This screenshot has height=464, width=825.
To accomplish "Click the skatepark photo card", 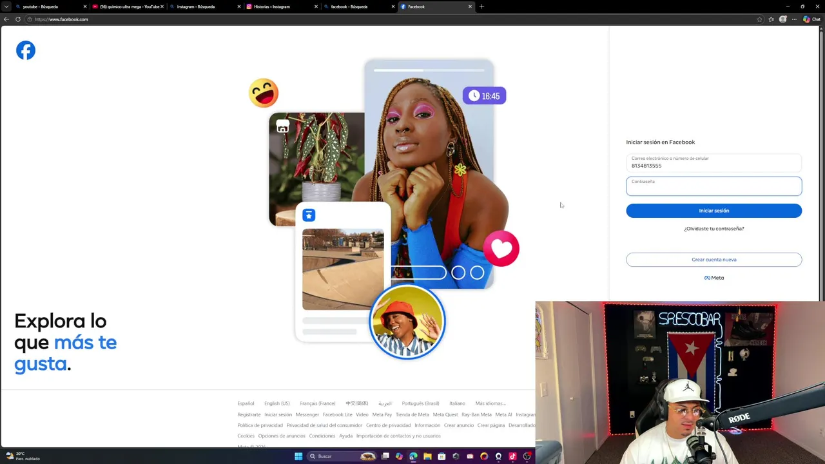I will 343,269.
